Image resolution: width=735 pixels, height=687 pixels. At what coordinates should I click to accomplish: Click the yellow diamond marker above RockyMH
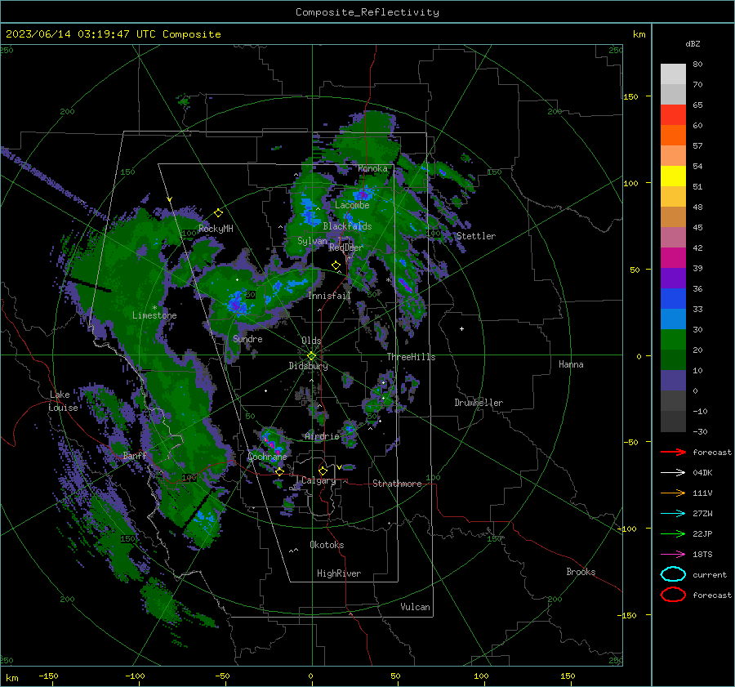point(218,213)
